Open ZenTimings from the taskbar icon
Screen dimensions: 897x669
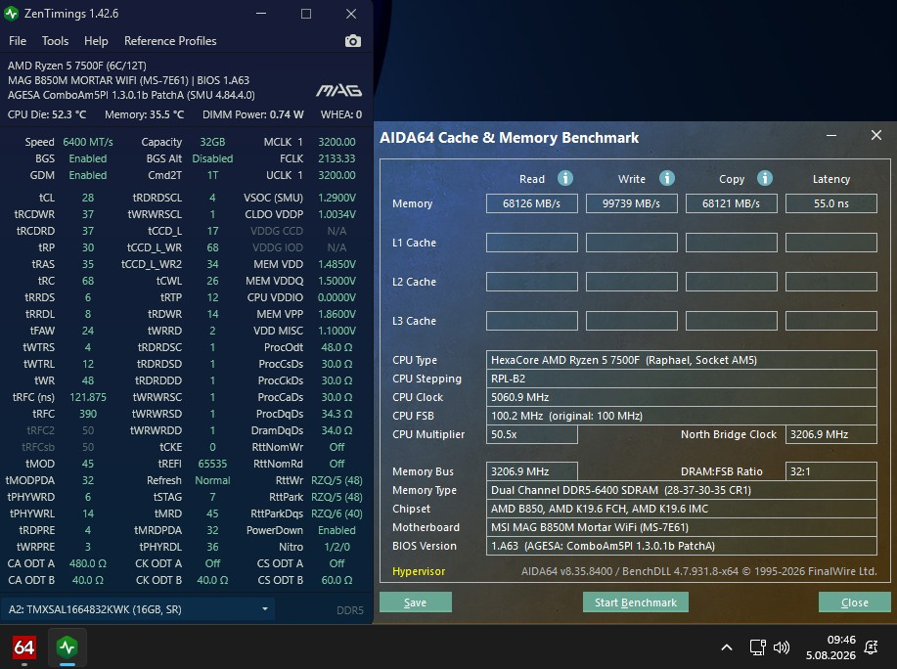67,647
